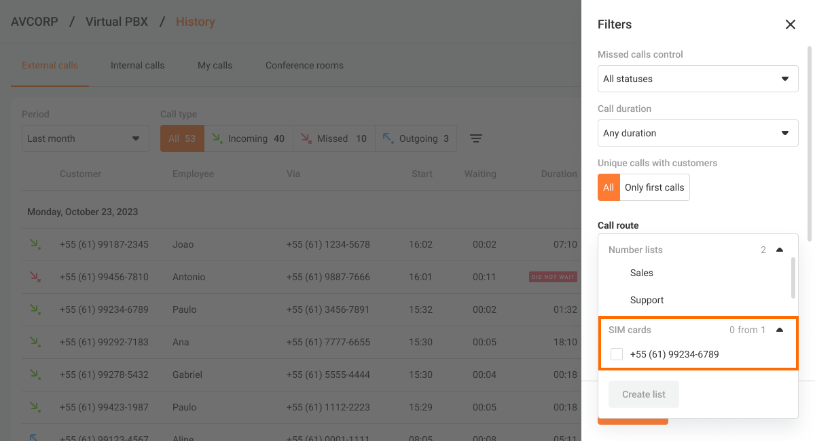Click incoming call icon in Joao row
815x441 pixels.
point(34,244)
